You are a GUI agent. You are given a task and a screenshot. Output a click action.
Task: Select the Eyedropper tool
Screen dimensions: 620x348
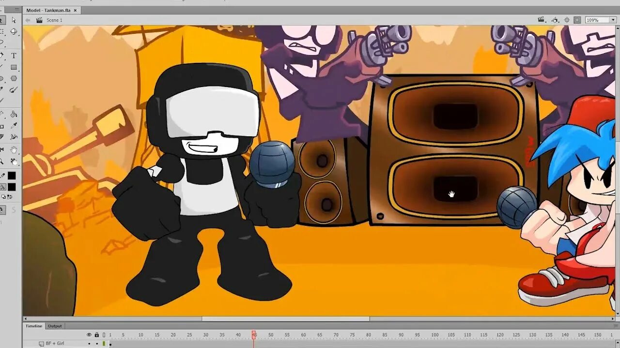(14, 126)
